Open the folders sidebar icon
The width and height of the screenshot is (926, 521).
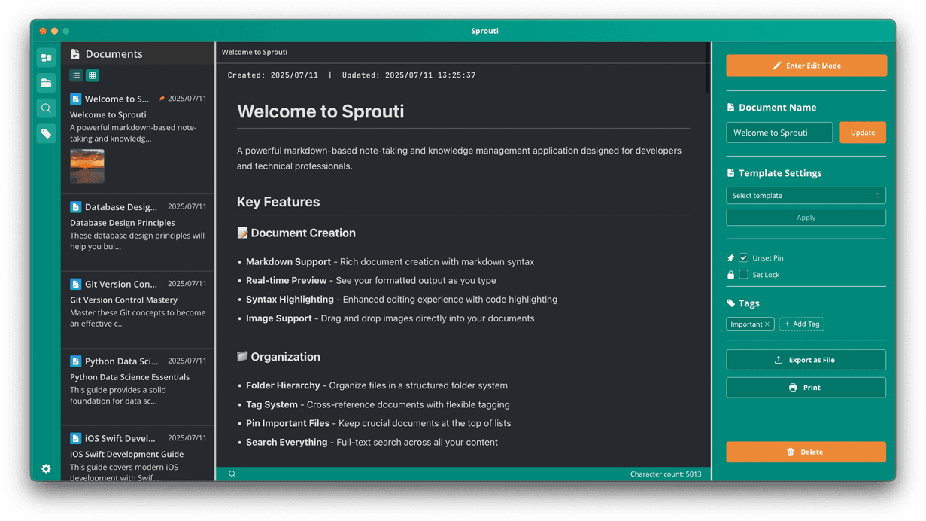(x=46, y=83)
